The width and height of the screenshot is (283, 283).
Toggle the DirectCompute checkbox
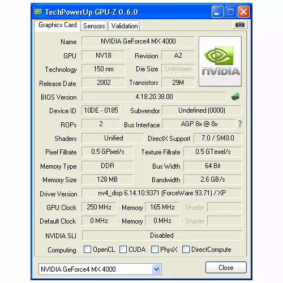[x=186, y=249]
